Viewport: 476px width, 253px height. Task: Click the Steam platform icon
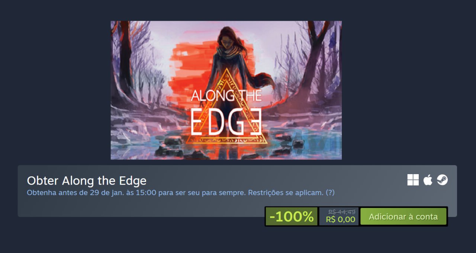pos(442,180)
